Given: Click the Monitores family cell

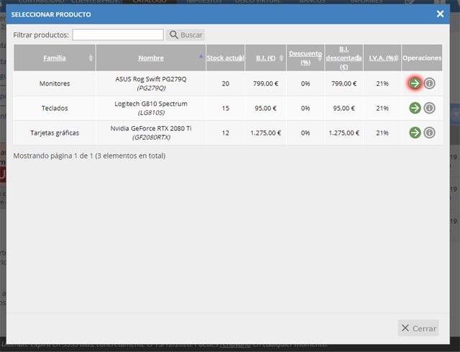Looking at the screenshot, I should [55, 84].
